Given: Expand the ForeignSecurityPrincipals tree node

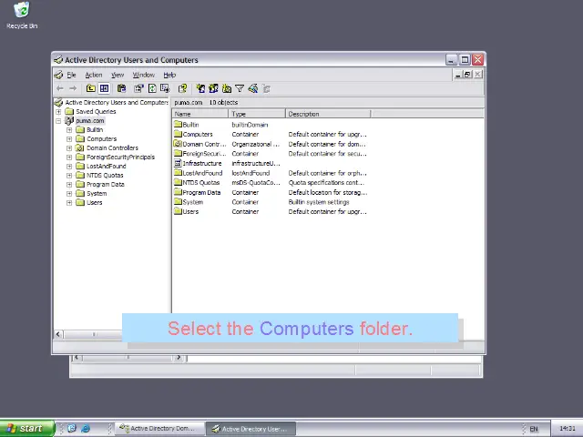Looking at the screenshot, I should [69, 158].
